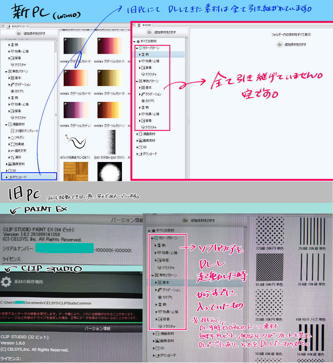This screenshot has width=333, height=363.
Task: Select the 55.0線 50%円 単色 tone thumbnail
Action: (x=270, y=267)
